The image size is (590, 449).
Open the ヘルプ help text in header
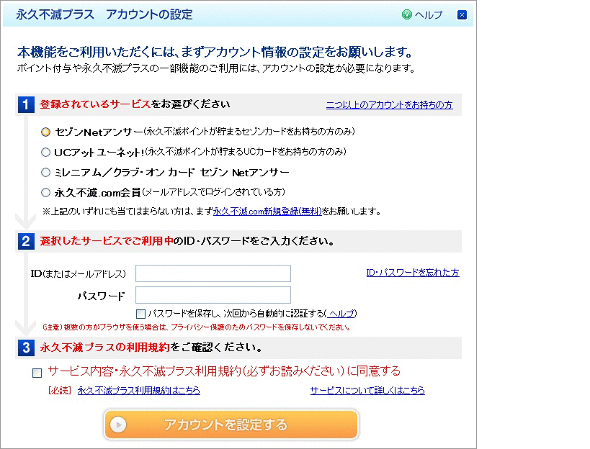(429, 14)
